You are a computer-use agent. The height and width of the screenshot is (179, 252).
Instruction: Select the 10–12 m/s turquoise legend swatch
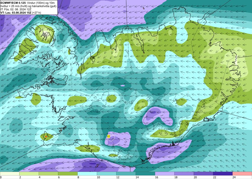click(x=107, y=174)
